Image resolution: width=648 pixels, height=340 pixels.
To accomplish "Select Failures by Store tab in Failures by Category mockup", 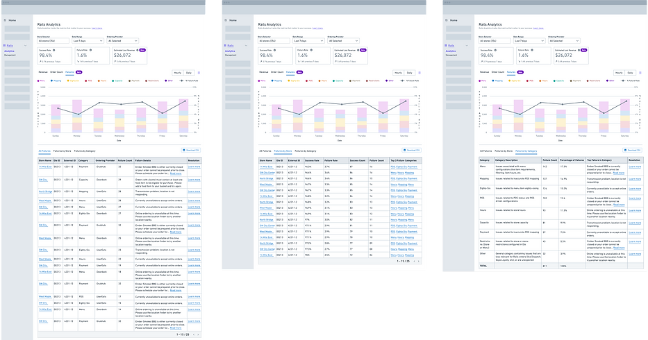I will (504, 151).
